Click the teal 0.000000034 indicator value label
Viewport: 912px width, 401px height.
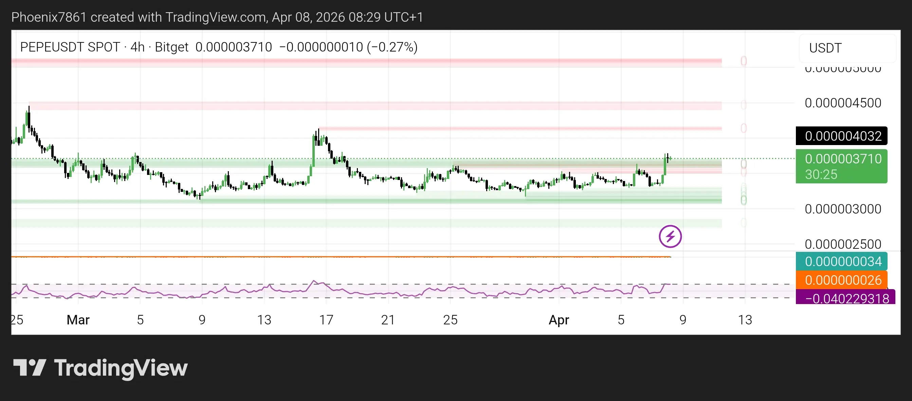(842, 261)
